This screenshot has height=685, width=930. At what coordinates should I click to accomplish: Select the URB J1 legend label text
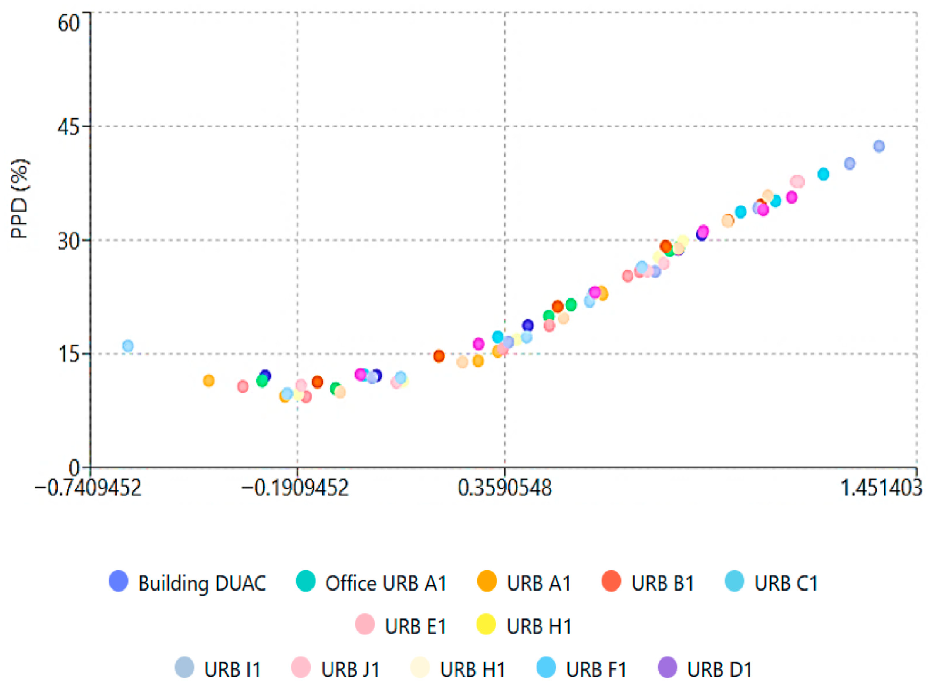[350, 669]
